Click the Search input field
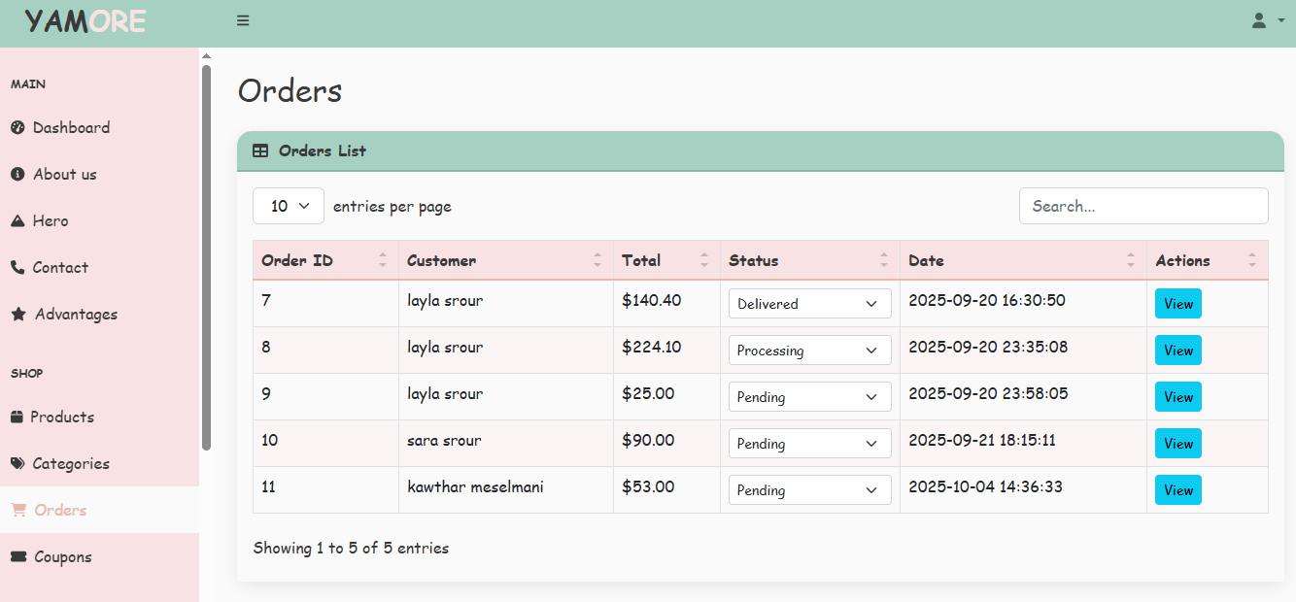Viewport: 1296px width, 602px height. (1143, 206)
